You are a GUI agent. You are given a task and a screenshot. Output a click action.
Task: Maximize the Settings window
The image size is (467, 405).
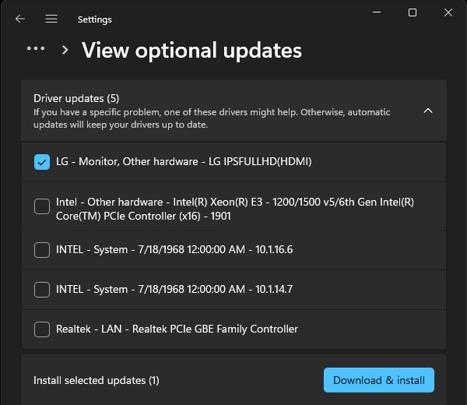point(413,12)
